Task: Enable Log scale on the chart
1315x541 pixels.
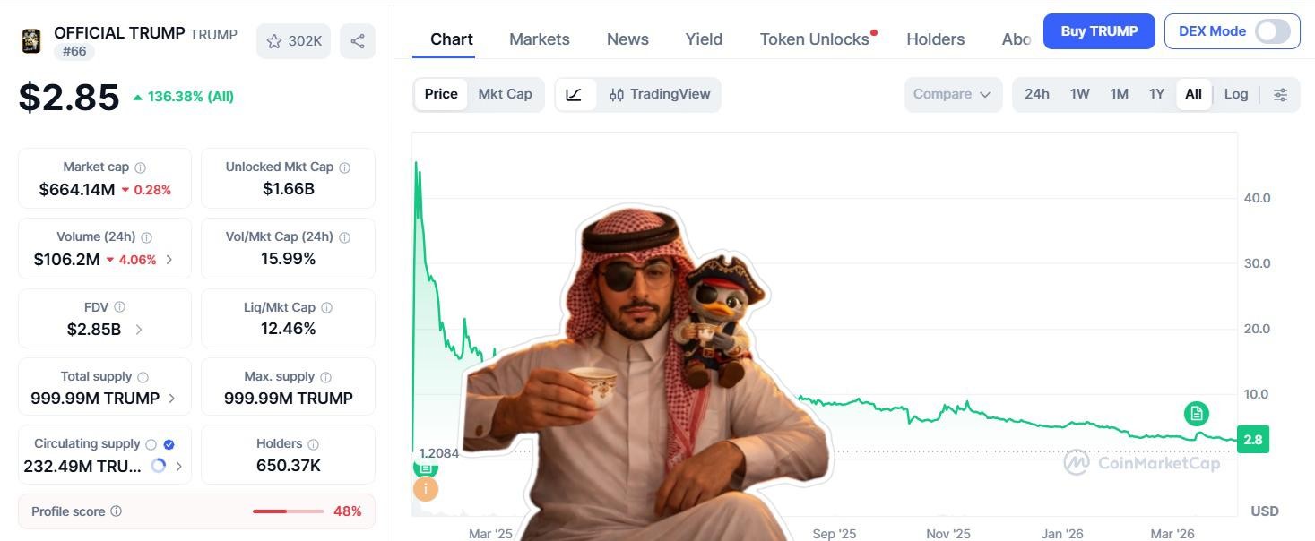Action: tap(1235, 94)
